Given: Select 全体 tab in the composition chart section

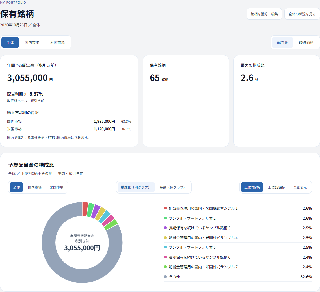Looking at the screenshot, I should click(x=16, y=187).
